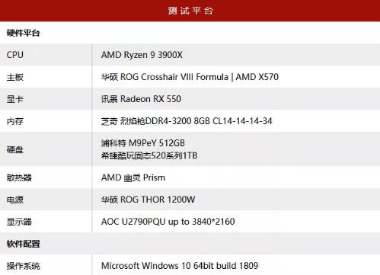Click the CPU row label
The image size is (380, 275).
(15, 55)
